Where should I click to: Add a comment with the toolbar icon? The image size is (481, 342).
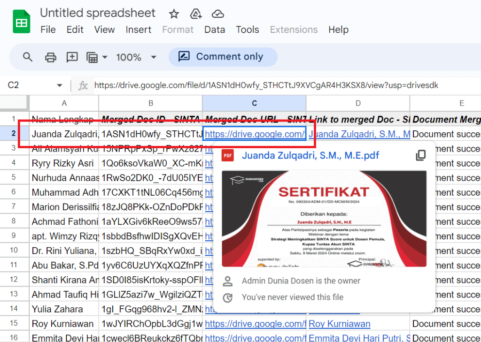[x=71, y=57]
